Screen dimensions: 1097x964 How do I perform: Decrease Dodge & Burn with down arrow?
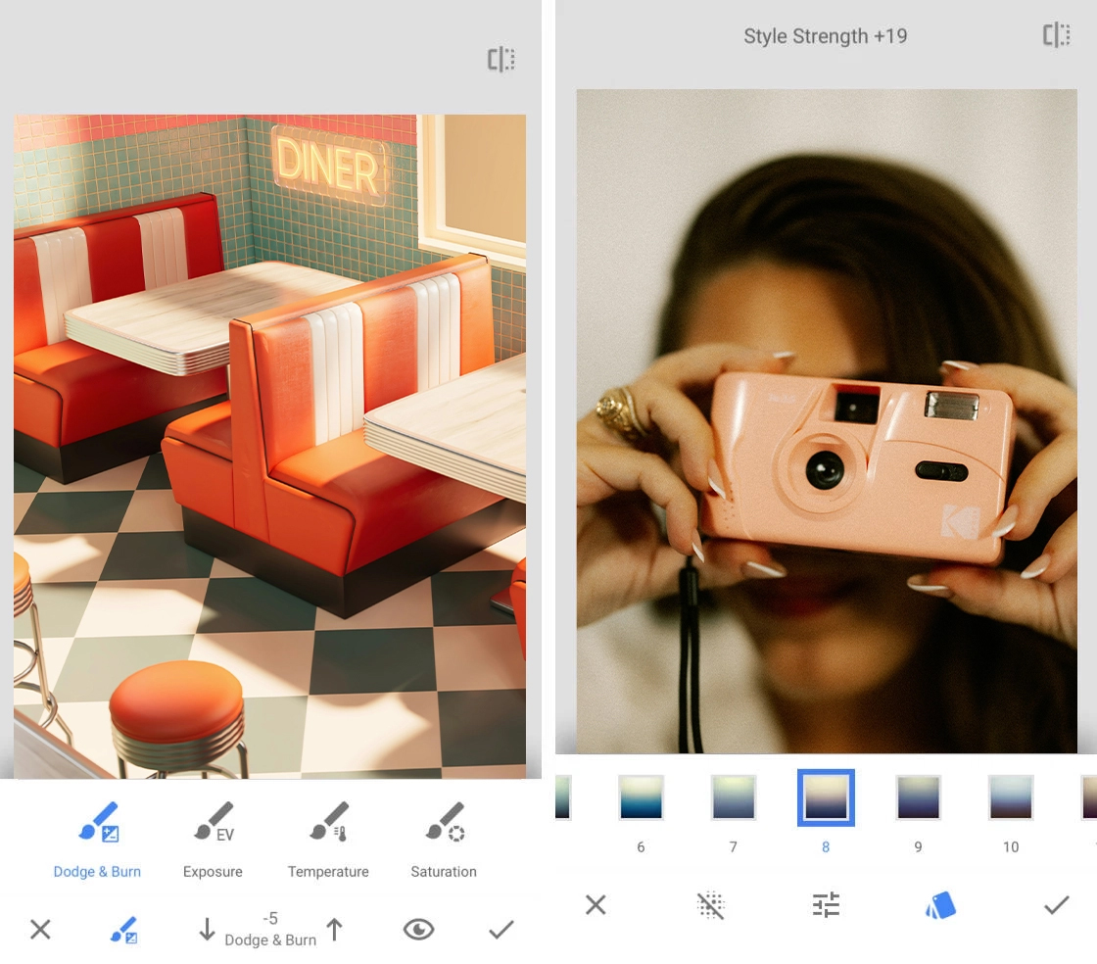207,930
